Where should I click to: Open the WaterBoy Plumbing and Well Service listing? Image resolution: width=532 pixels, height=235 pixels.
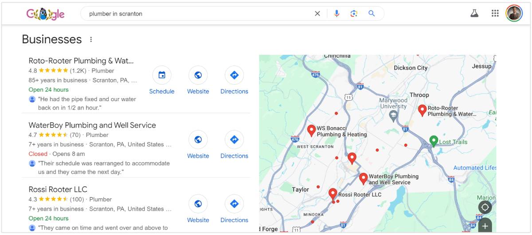point(92,125)
